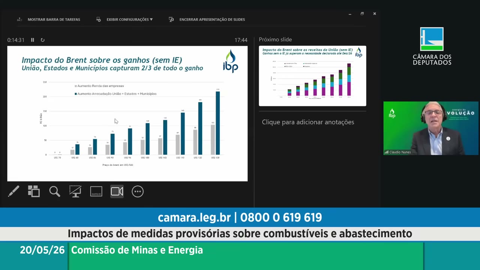
Task: Click Mostrar Barra de Tarefas
Action: coord(54,19)
